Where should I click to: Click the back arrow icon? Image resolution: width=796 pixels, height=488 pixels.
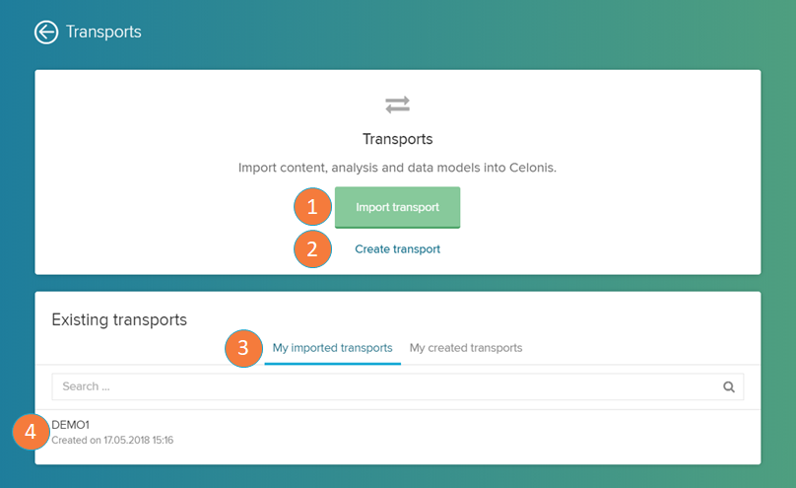point(46,33)
